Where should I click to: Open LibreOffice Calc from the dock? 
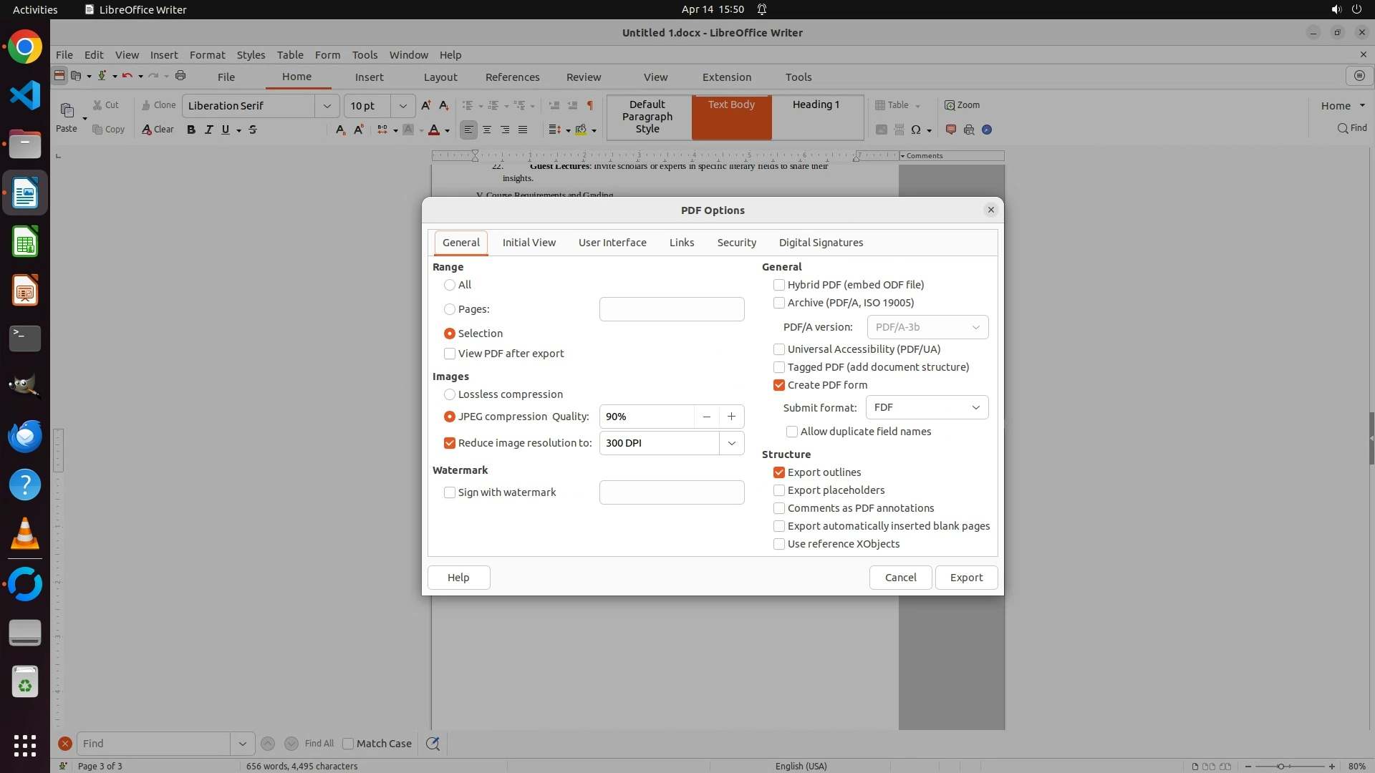pos(25,242)
